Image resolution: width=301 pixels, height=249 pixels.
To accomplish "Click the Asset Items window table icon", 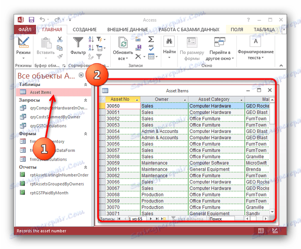I will (105, 90).
